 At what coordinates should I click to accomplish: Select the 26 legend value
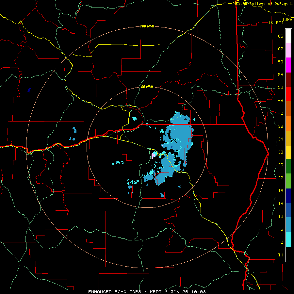(281, 165)
